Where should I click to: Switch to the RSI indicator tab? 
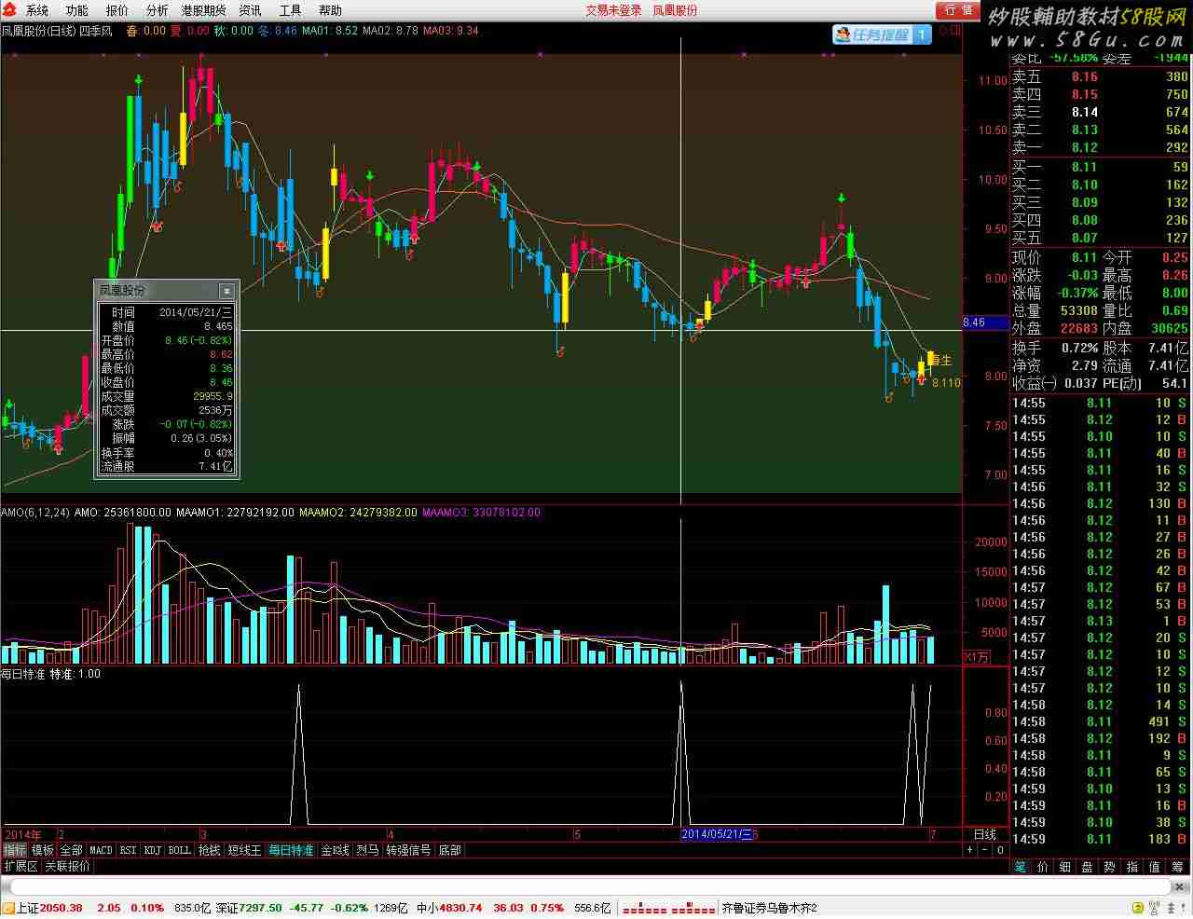tap(128, 850)
